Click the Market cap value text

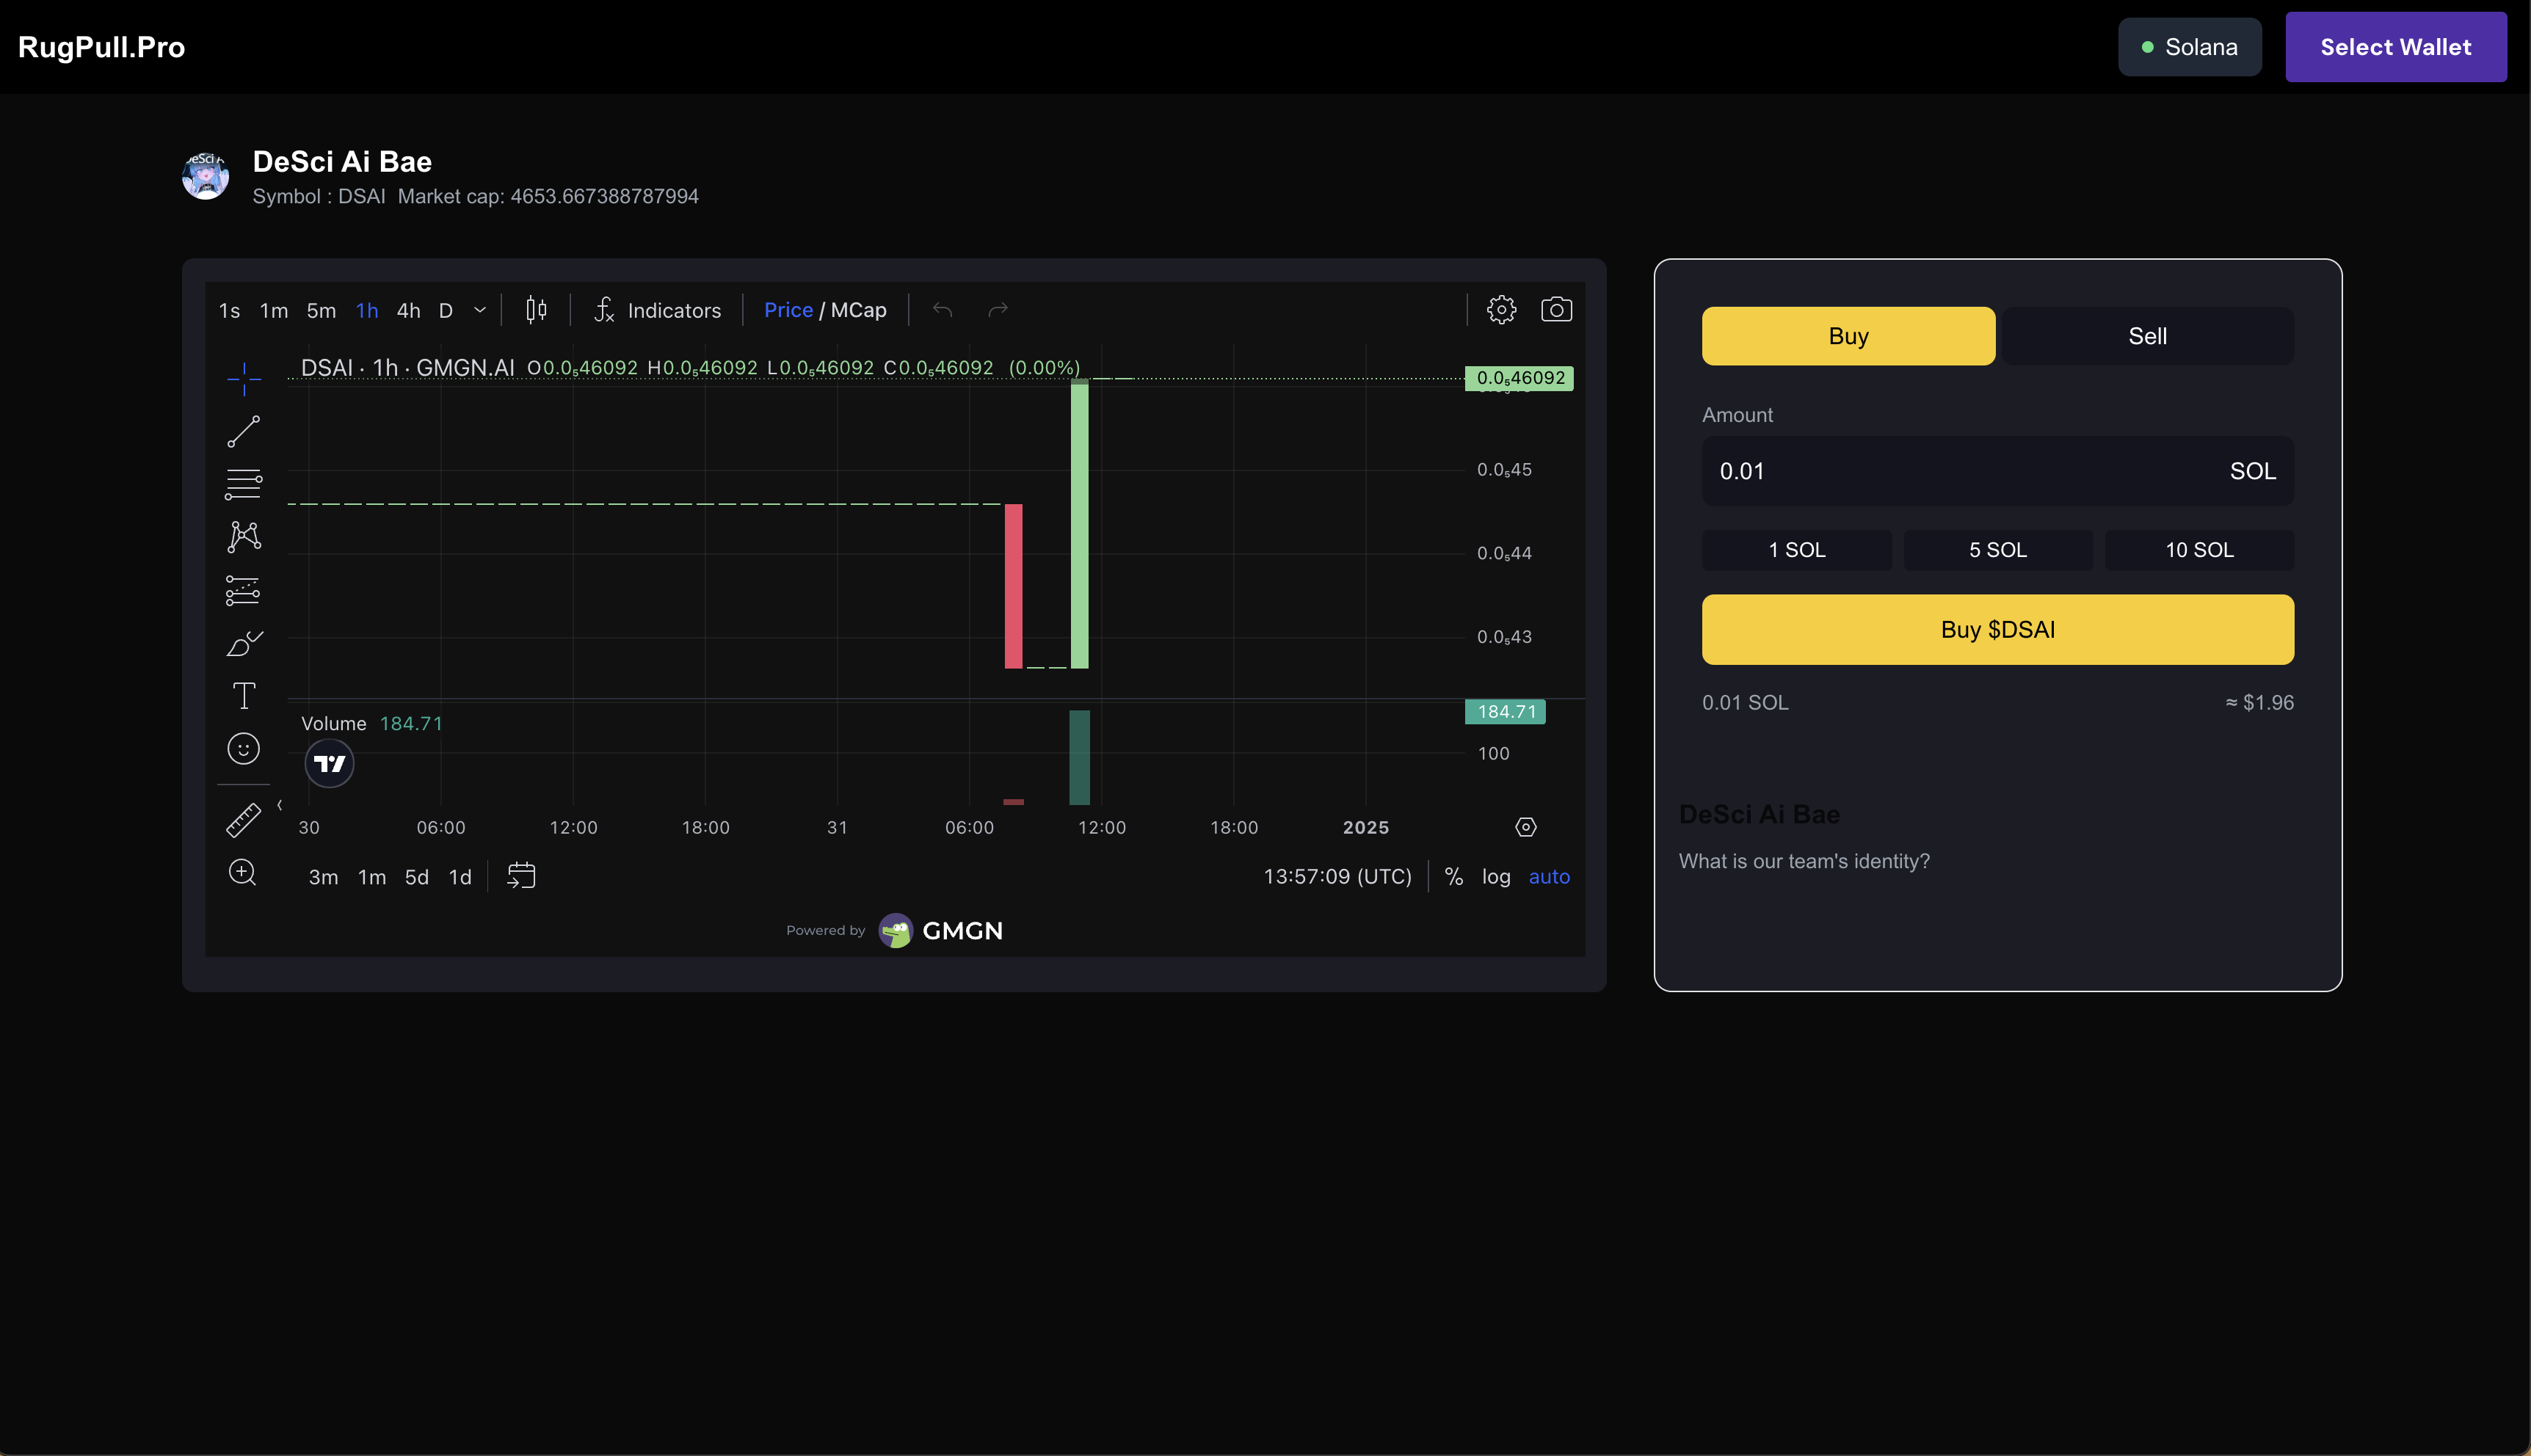(x=548, y=196)
